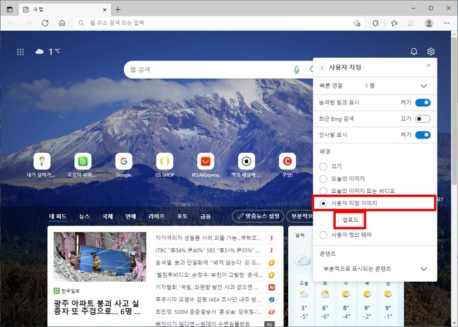Open a new tab with plus button
The image size is (458, 327).
click(118, 10)
